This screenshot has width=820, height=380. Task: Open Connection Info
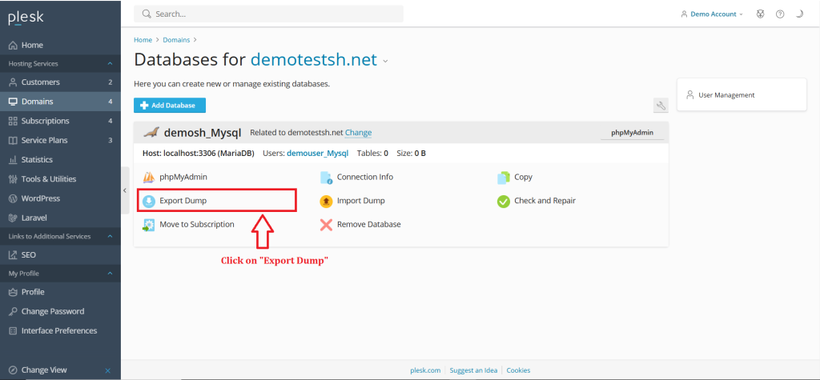click(365, 177)
